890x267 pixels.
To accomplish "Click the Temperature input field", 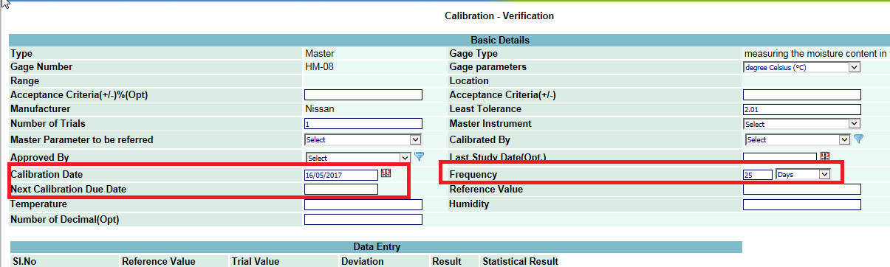I will pyautogui.click(x=363, y=204).
